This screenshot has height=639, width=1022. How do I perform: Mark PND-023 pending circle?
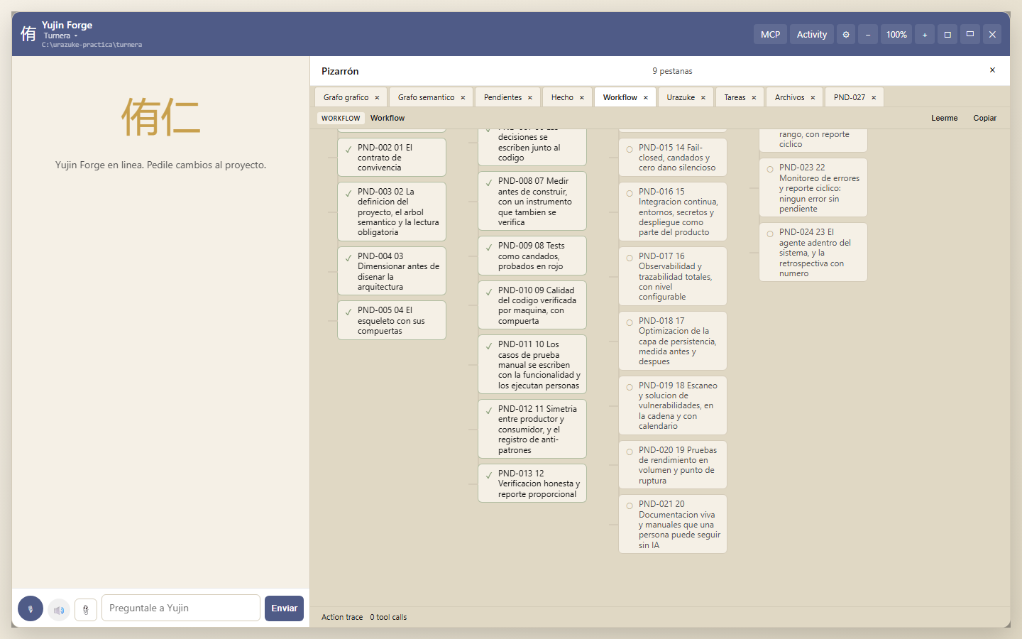pyautogui.click(x=770, y=170)
